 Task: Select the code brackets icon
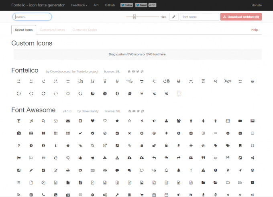pyautogui.click(x=216, y=158)
